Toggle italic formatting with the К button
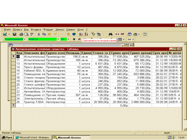The image size is (187, 140). pyautogui.click(x=79, y=39)
